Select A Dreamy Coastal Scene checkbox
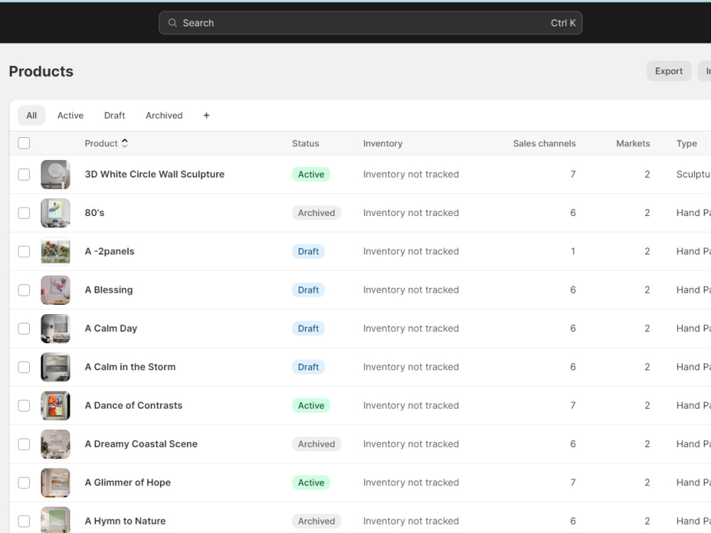The image size is (711, 533). click(24, 444)
